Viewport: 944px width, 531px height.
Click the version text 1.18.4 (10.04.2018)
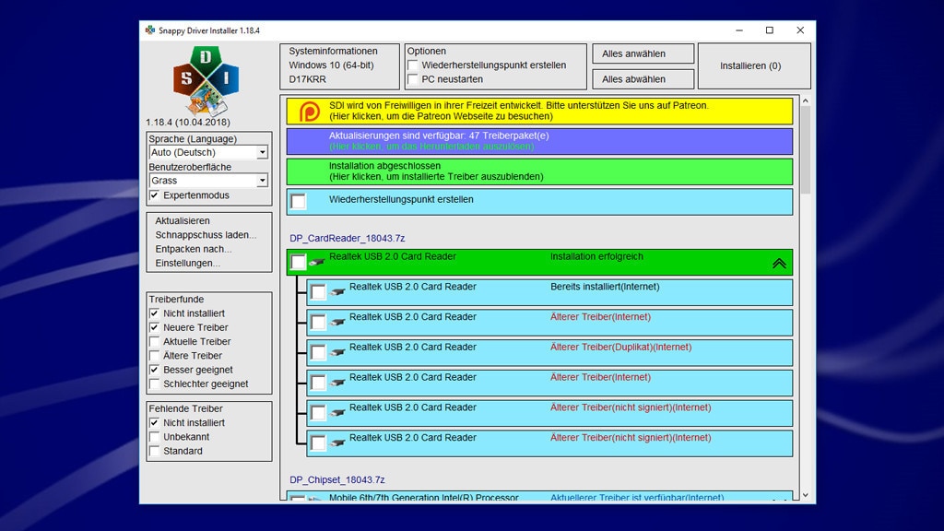coord(188,123)
